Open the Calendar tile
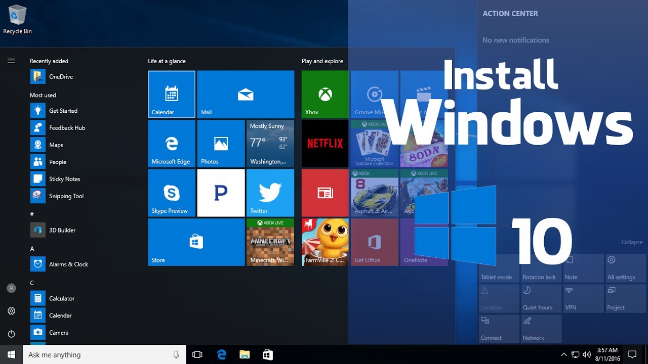The width and height of the screenshot is (648, 364). 172,94
